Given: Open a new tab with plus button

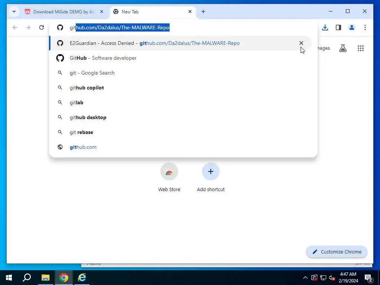Looking at the screenshot, I should click(203, 12).
